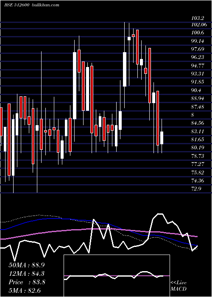Click the 88.94 price axis label

(198, 98)
